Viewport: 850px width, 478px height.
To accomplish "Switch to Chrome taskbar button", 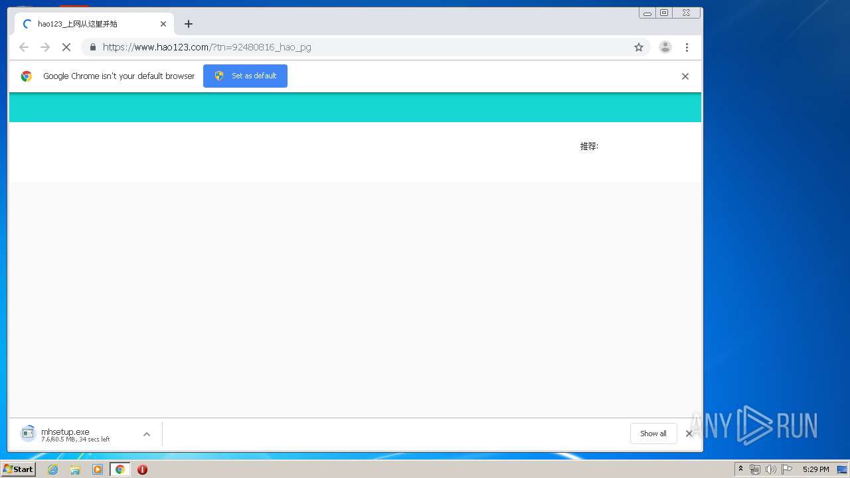I will pos(120,469).
